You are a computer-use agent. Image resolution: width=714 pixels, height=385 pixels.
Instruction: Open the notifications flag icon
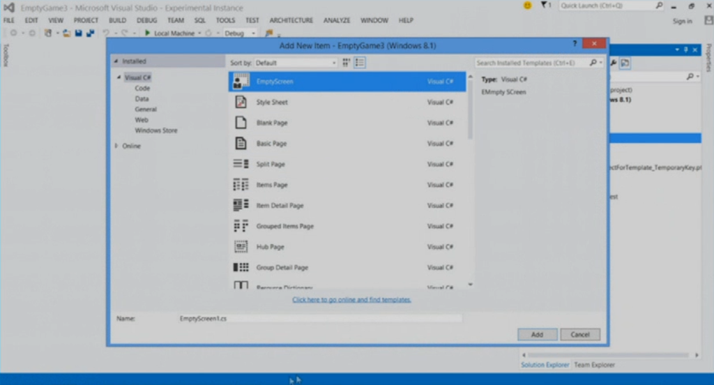click(544, 5)
